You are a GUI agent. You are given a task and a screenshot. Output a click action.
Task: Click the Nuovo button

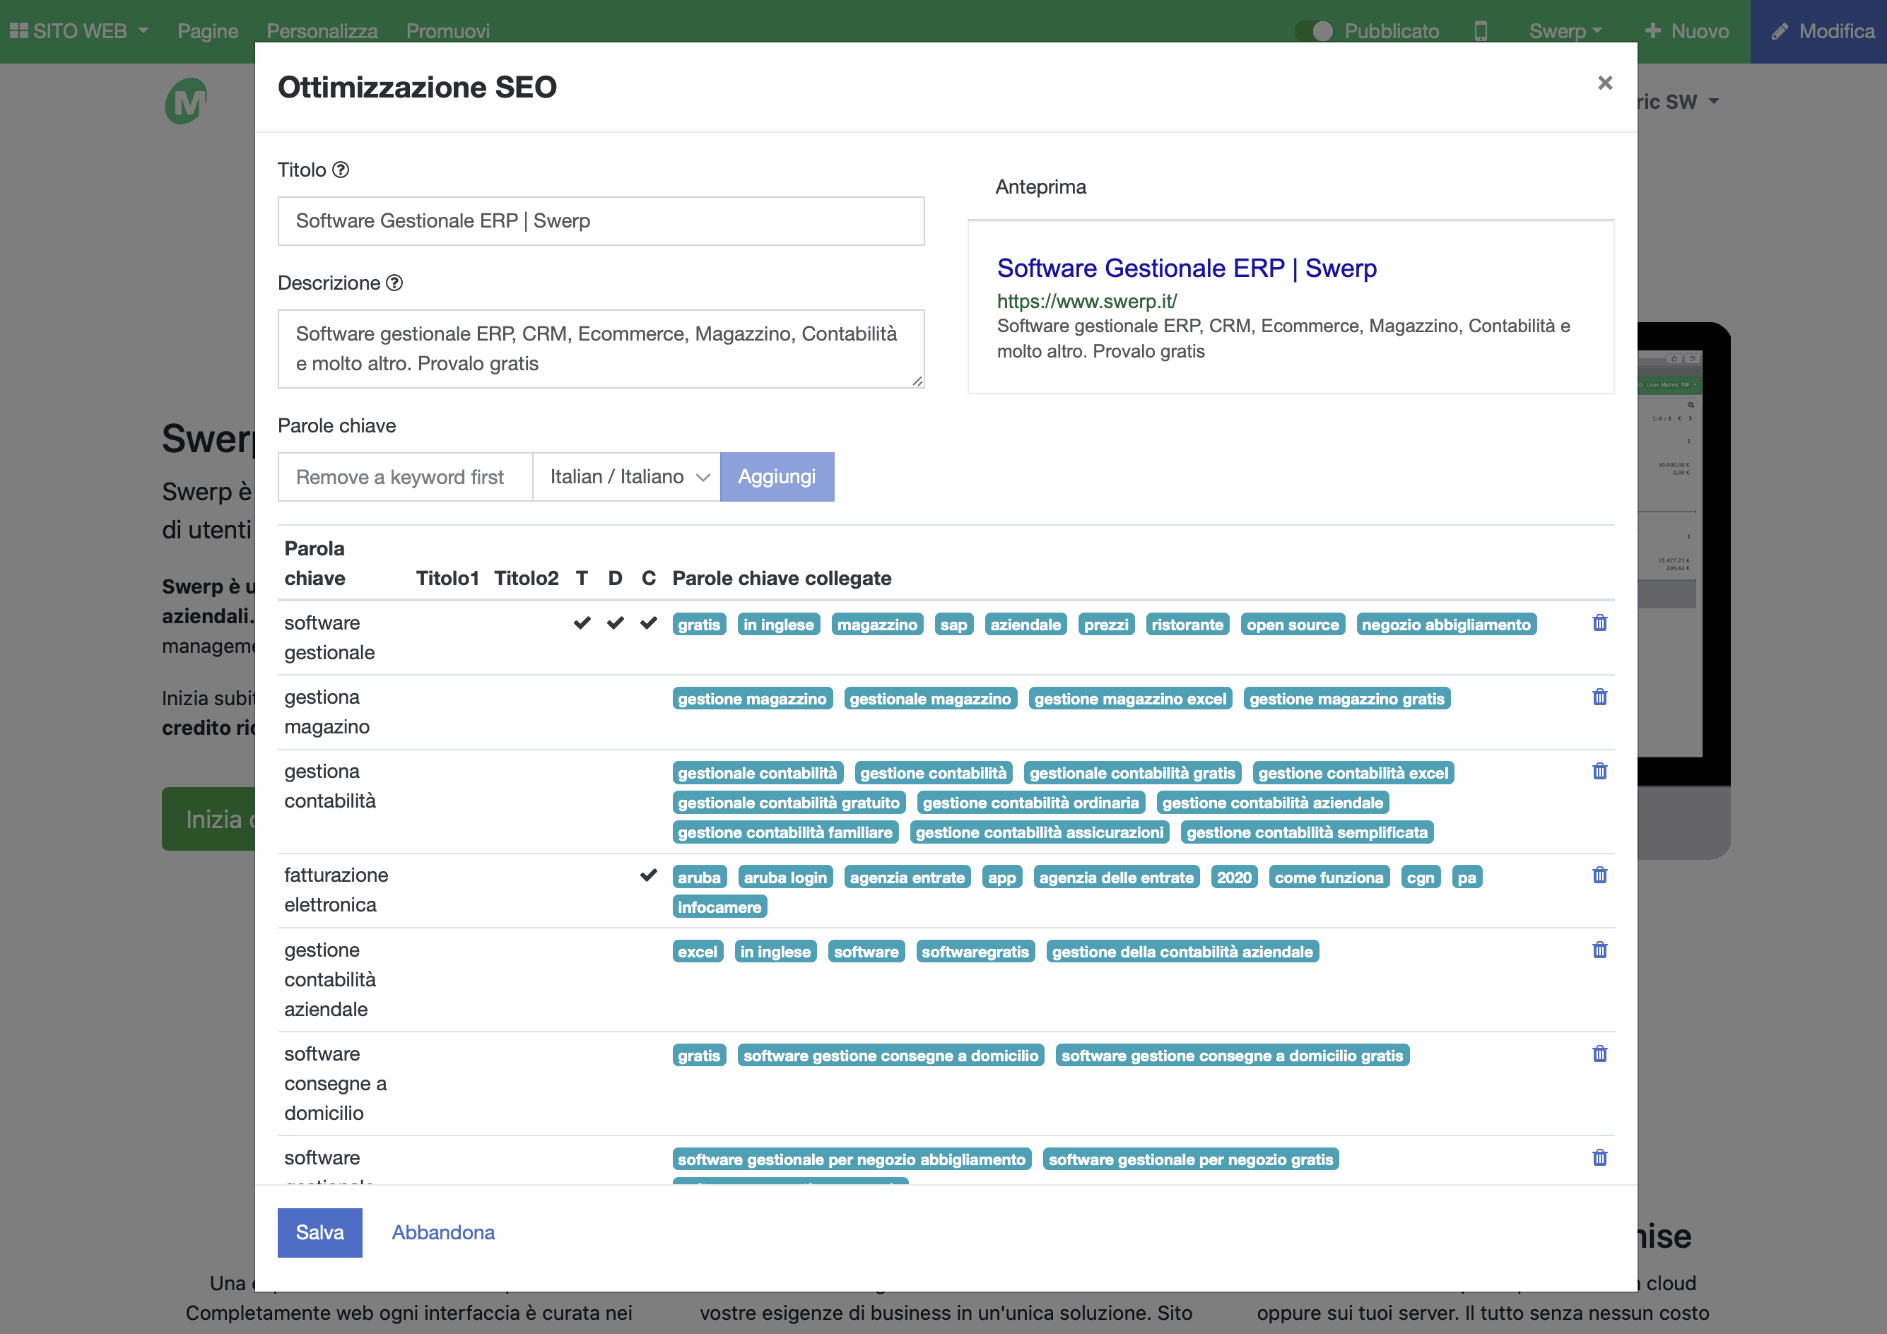click(1686, 31)
